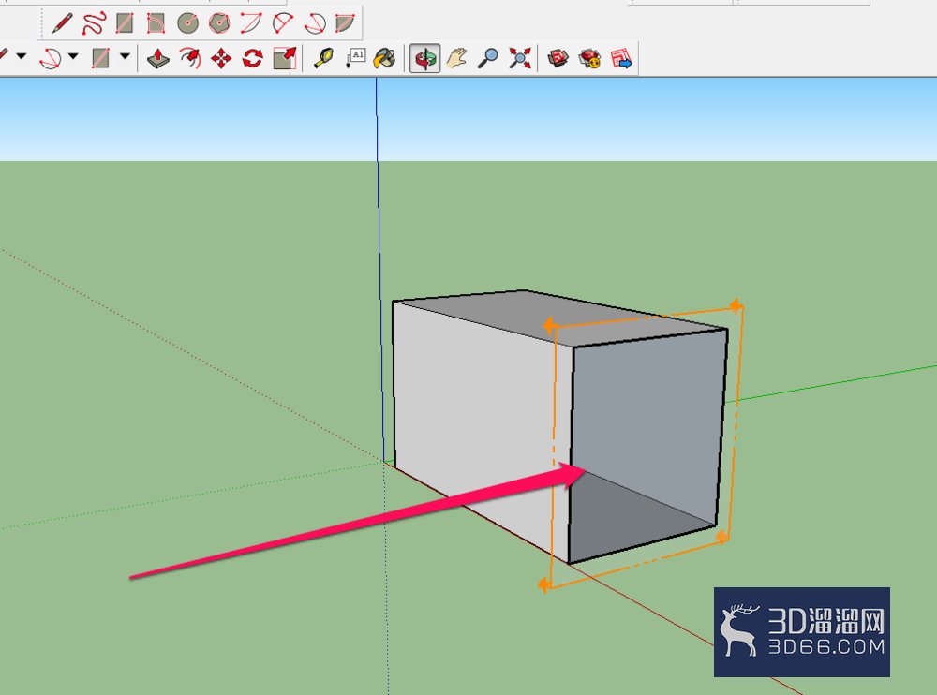Expand the arc tool dropdown arrow
The image size is (937, 695).
pos(73,56)
